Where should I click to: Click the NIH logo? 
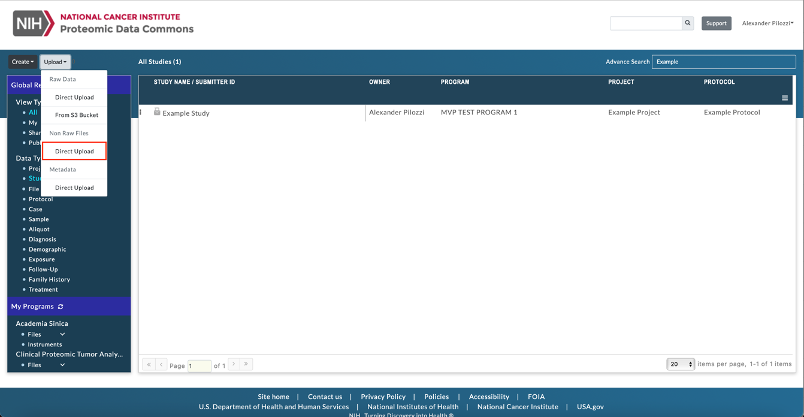pyautogui.click(x=34, y=23)
